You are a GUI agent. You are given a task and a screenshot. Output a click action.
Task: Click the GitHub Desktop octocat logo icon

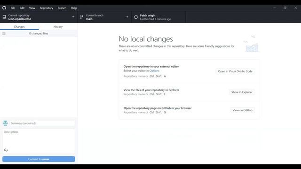(x=4, y=8)
